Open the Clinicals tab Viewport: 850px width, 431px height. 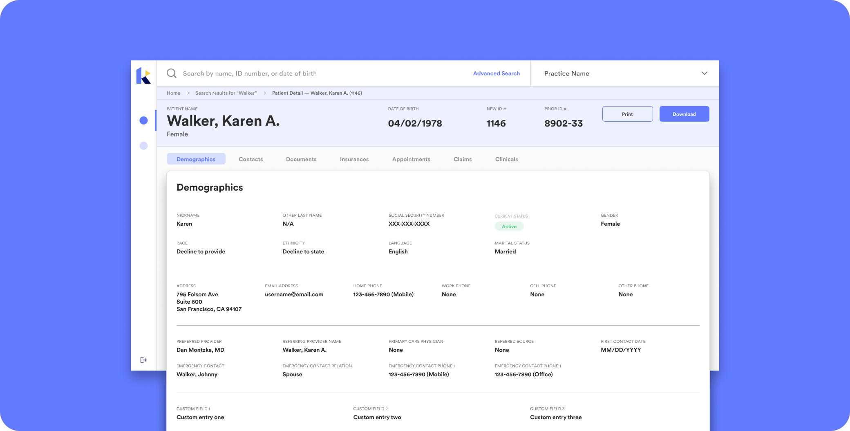point(506,159)
